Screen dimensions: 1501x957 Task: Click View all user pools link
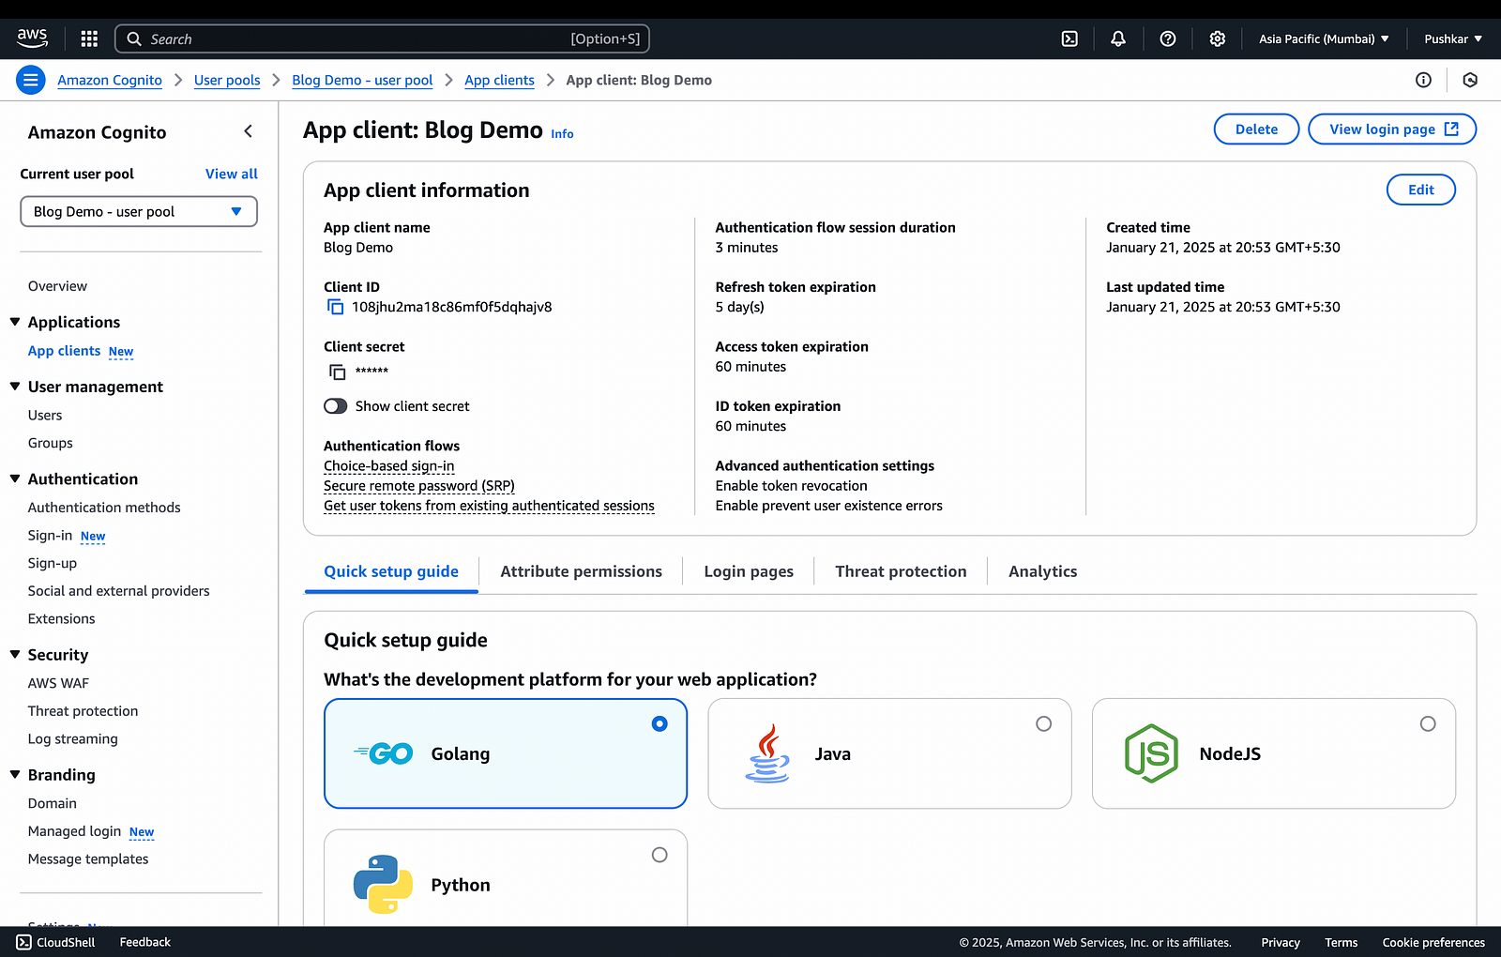(232, 174)
